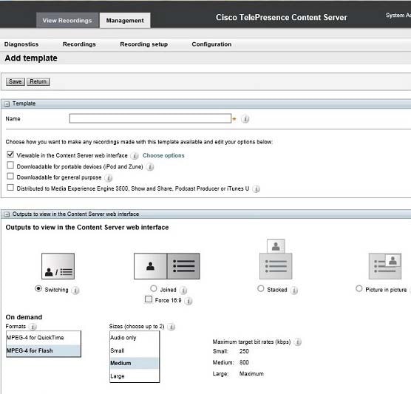
Task: Tick the Force 16:9 checkbox
Action: pyautogui.click(x=149, y=299)
